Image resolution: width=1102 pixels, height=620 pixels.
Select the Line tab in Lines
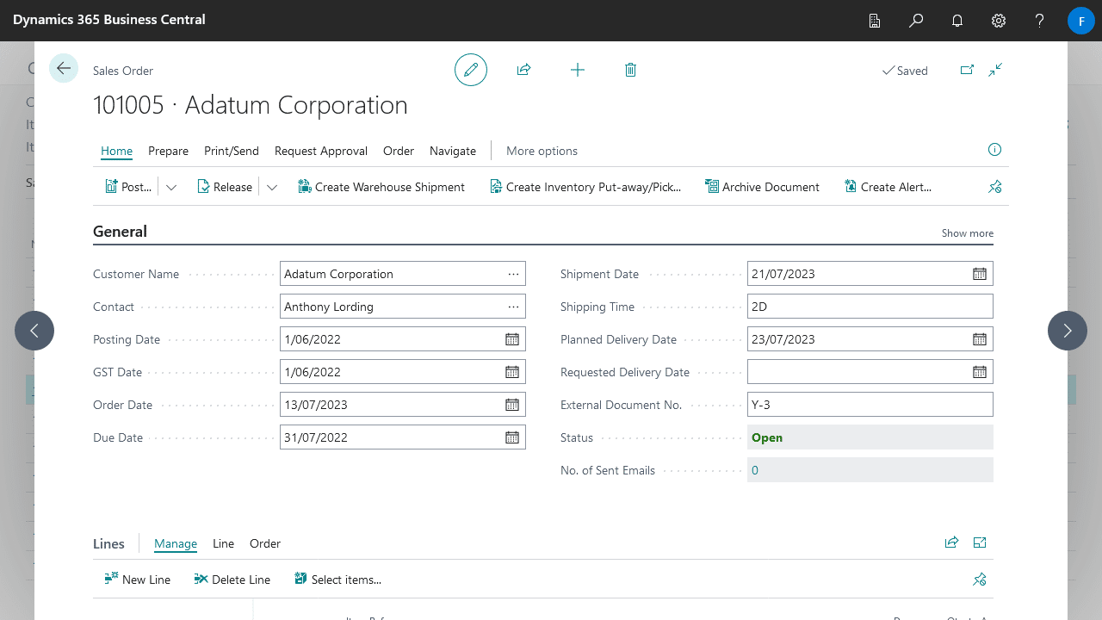click(x=223, y=543)
